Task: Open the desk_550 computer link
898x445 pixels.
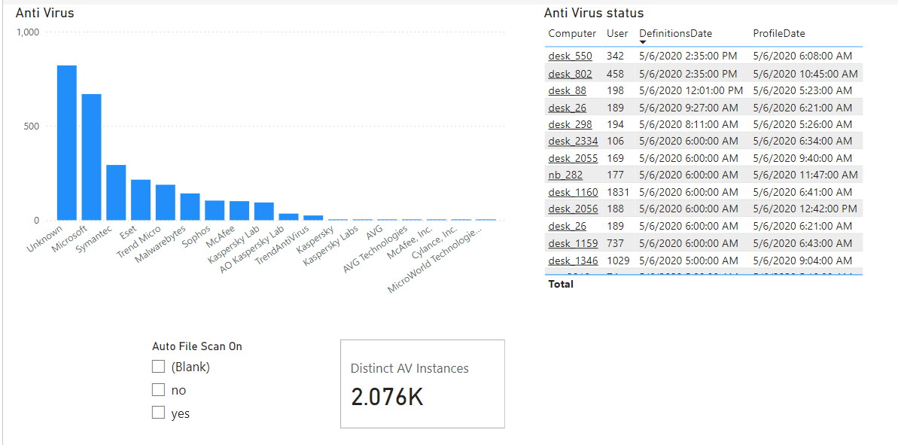Action: pyautogui.click(x=570, y=56)
